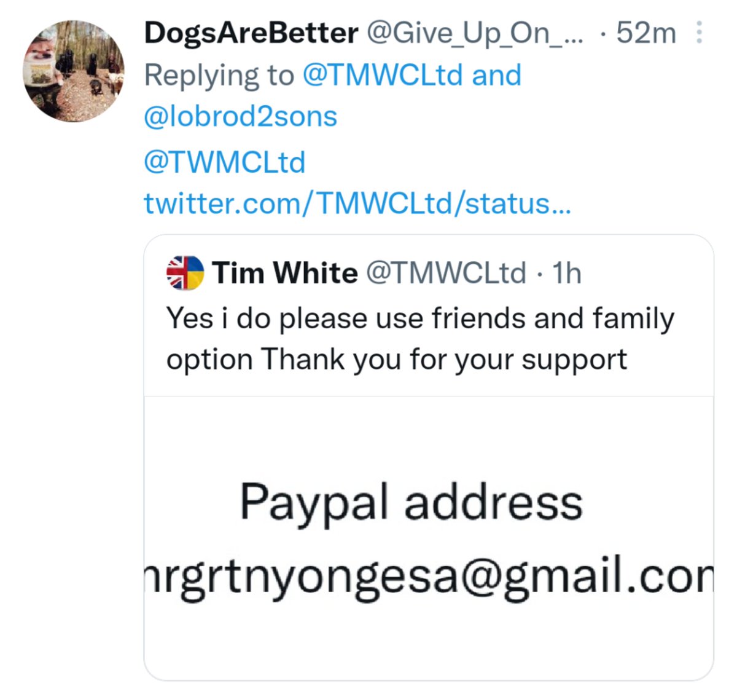Click the "and" others replying link
This screenshot has height=683, width=737.
496,75
